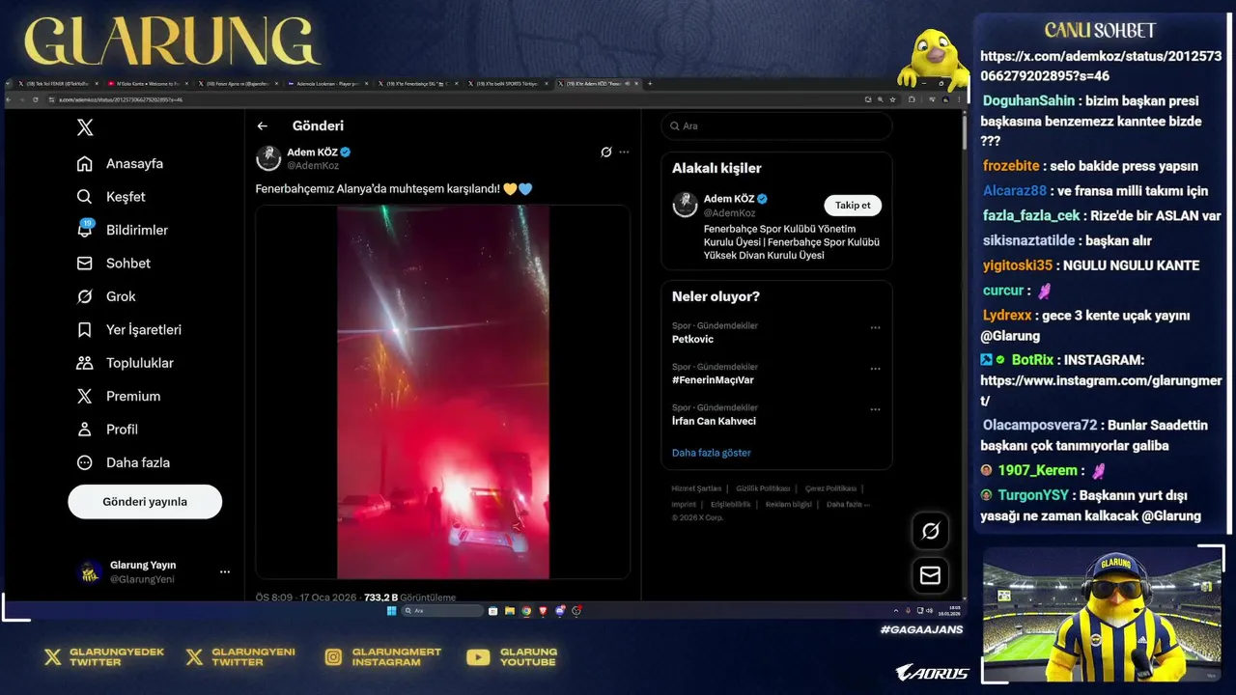Screen dimensions: 1236x695
Task: Click DoguhanSahin username in chat
Action: [x=1028, y=101]
